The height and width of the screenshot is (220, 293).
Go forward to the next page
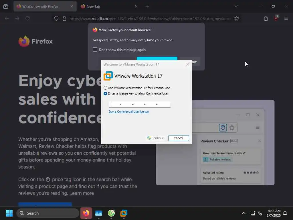click(17, 18)
